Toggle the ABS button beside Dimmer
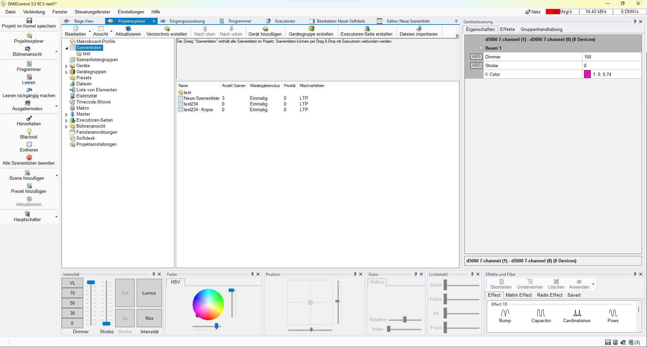 click(476, 57)
